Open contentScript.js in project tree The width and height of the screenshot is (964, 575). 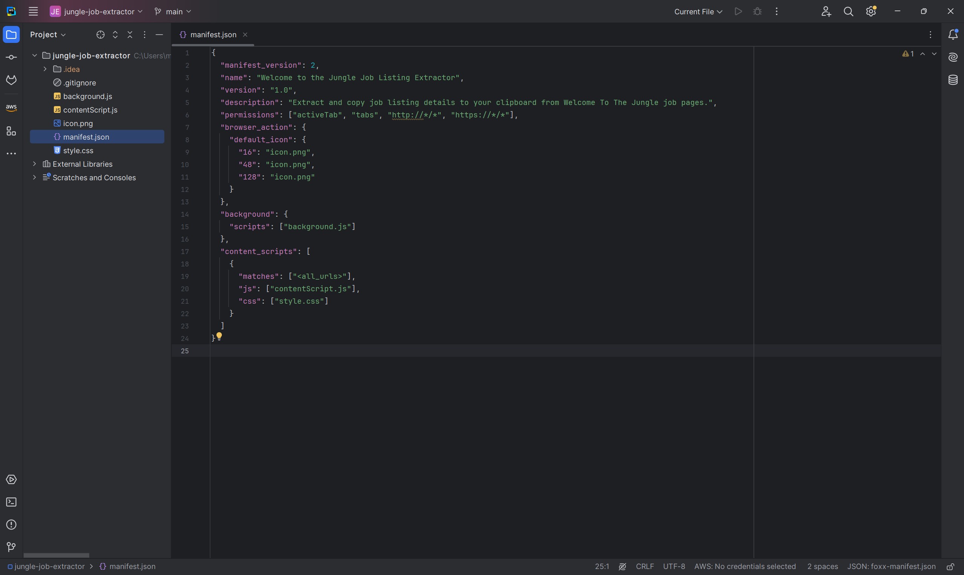click(90, 110)
